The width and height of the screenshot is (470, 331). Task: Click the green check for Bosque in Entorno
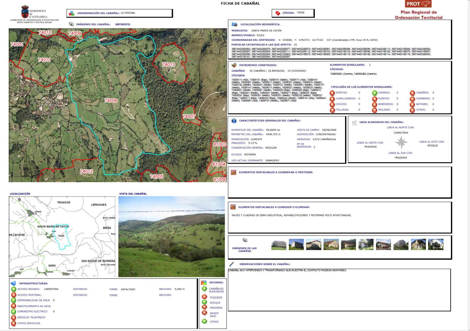204,302
